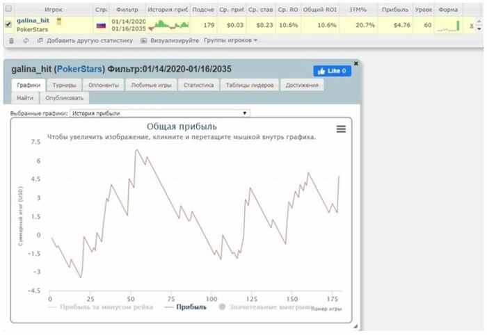Switch to the Турниры tab

tap(64, 85)
